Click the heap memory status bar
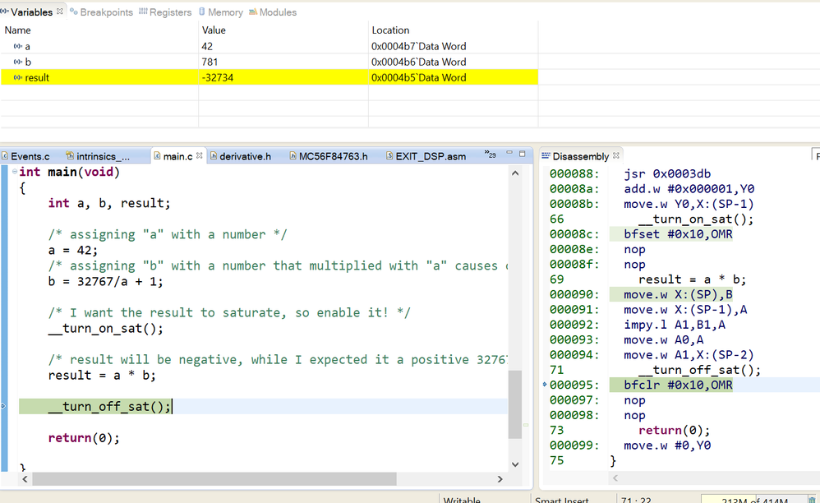The image size is (820, 503). click(x=754, y=500)
